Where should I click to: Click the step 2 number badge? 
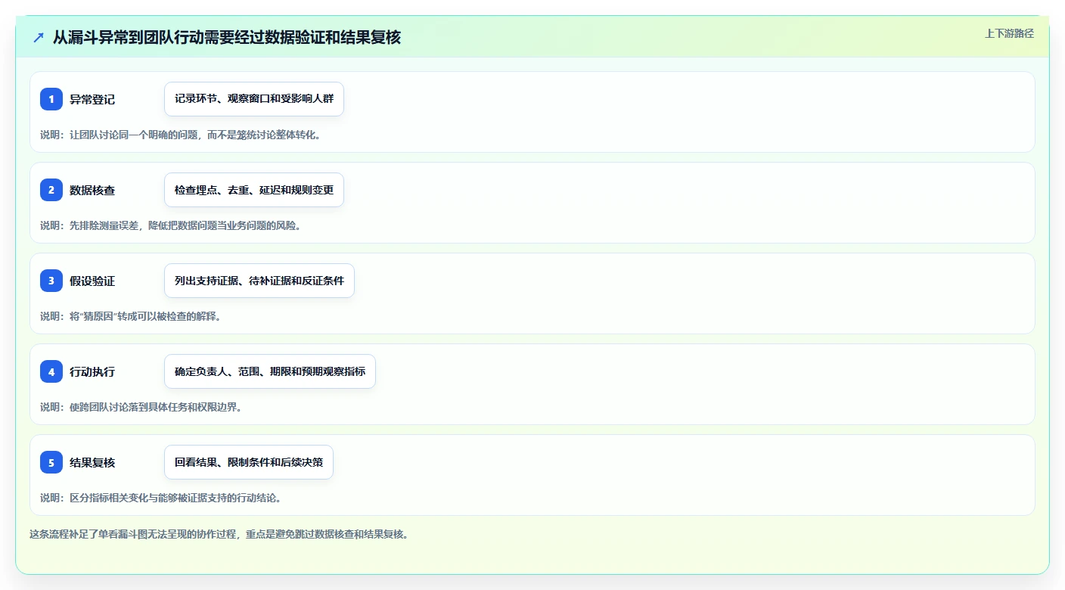[x=51, y=190]
